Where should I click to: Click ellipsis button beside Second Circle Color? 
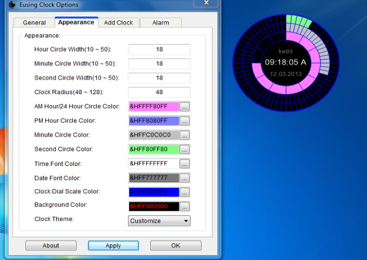[184, 149]
